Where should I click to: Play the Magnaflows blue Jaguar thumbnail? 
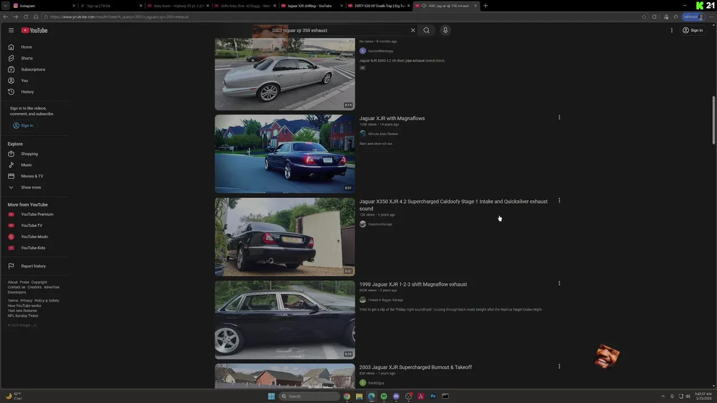coord(285,154)
